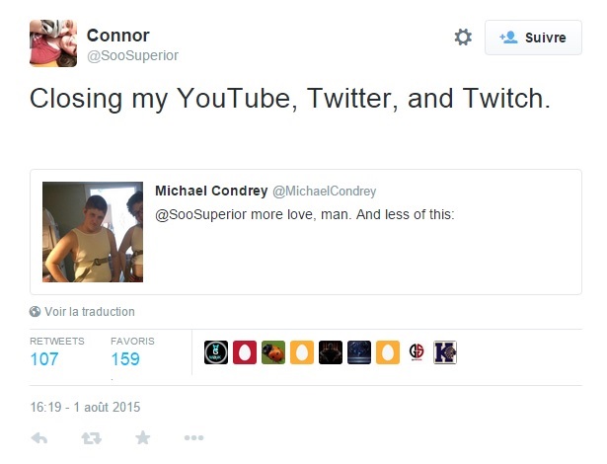
Task: Click the Connor display name
Action: point(118,36)
